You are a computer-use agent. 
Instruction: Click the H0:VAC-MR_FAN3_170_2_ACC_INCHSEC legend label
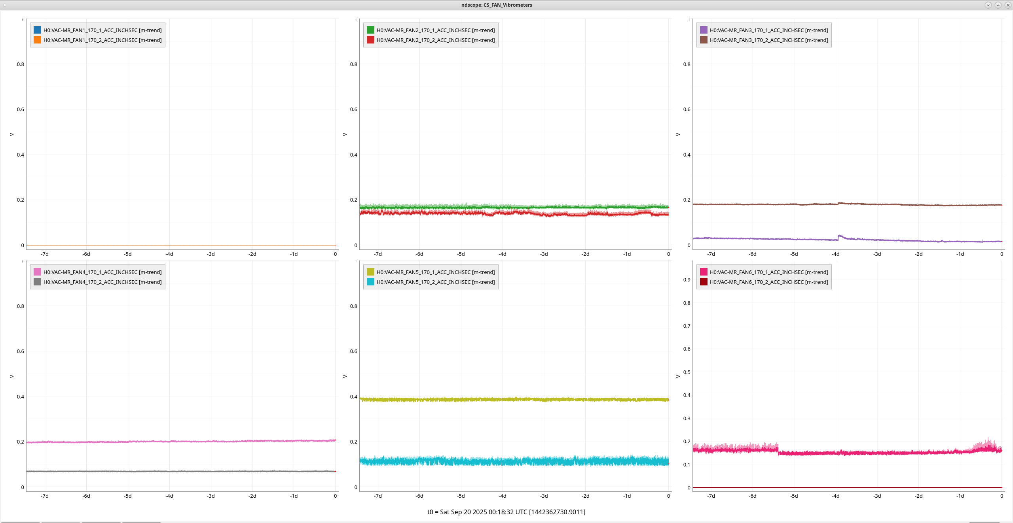click(x=768, y=40)
